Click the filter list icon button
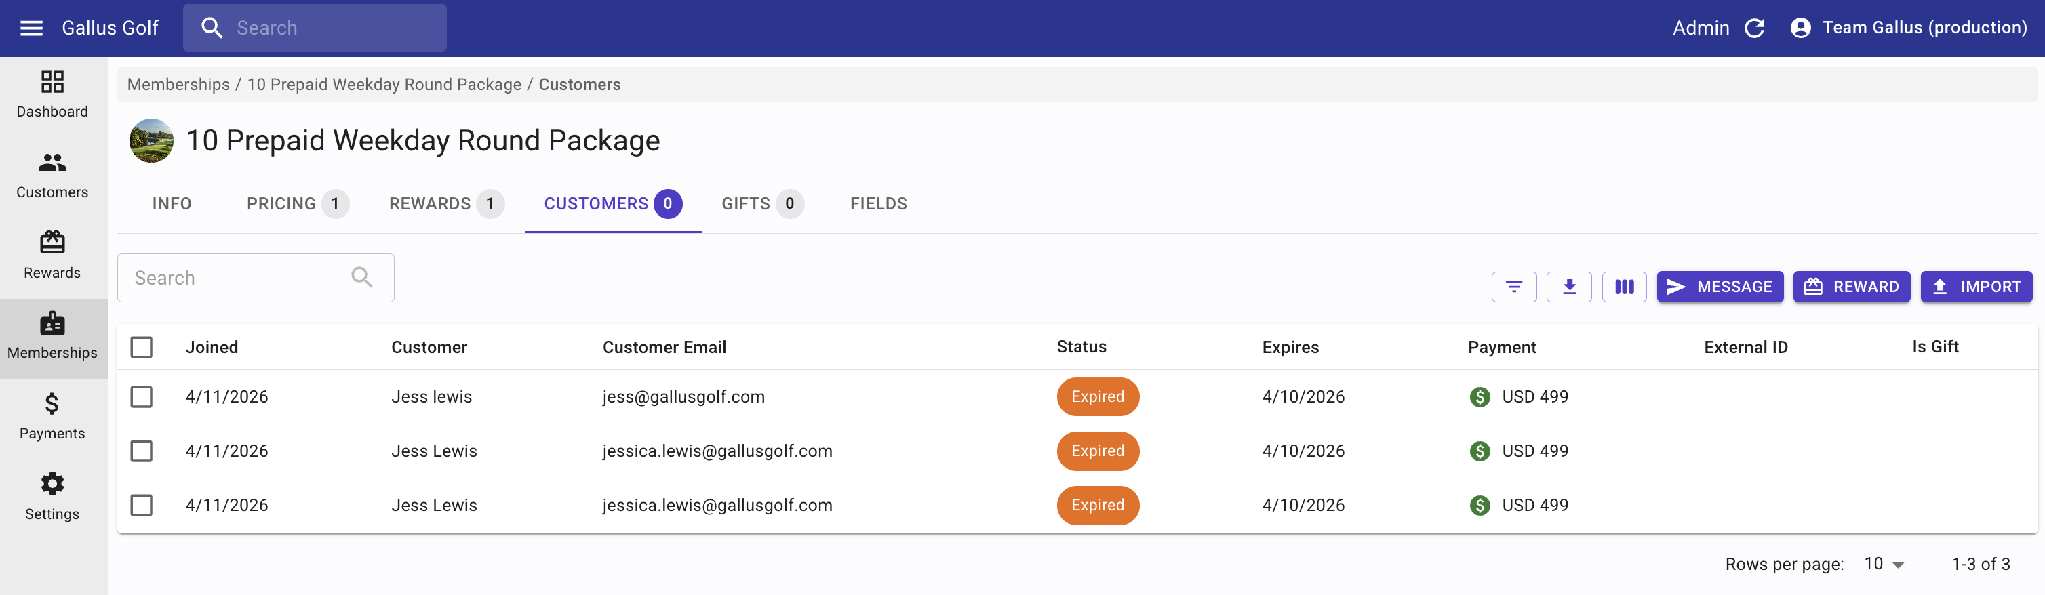 (x=1513, y=287)
